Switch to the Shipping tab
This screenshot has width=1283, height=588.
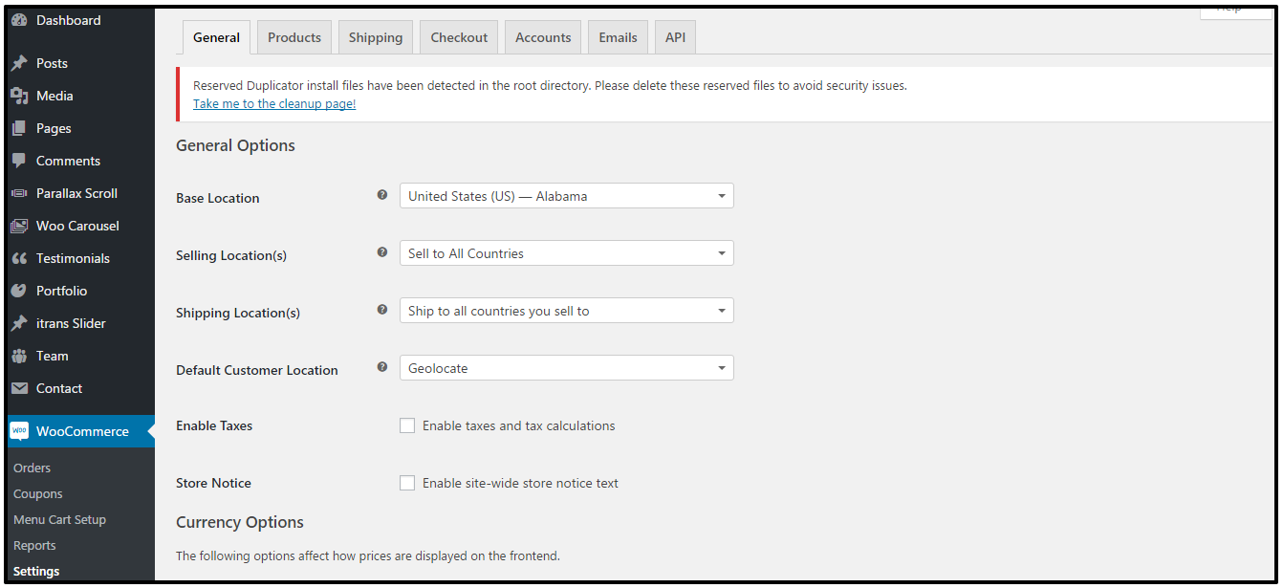coord(376,37)
